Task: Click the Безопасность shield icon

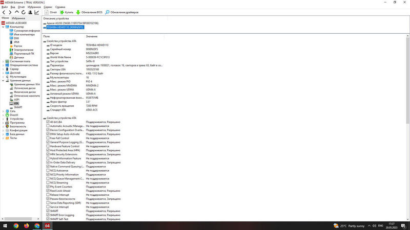Action: [7, 126]
